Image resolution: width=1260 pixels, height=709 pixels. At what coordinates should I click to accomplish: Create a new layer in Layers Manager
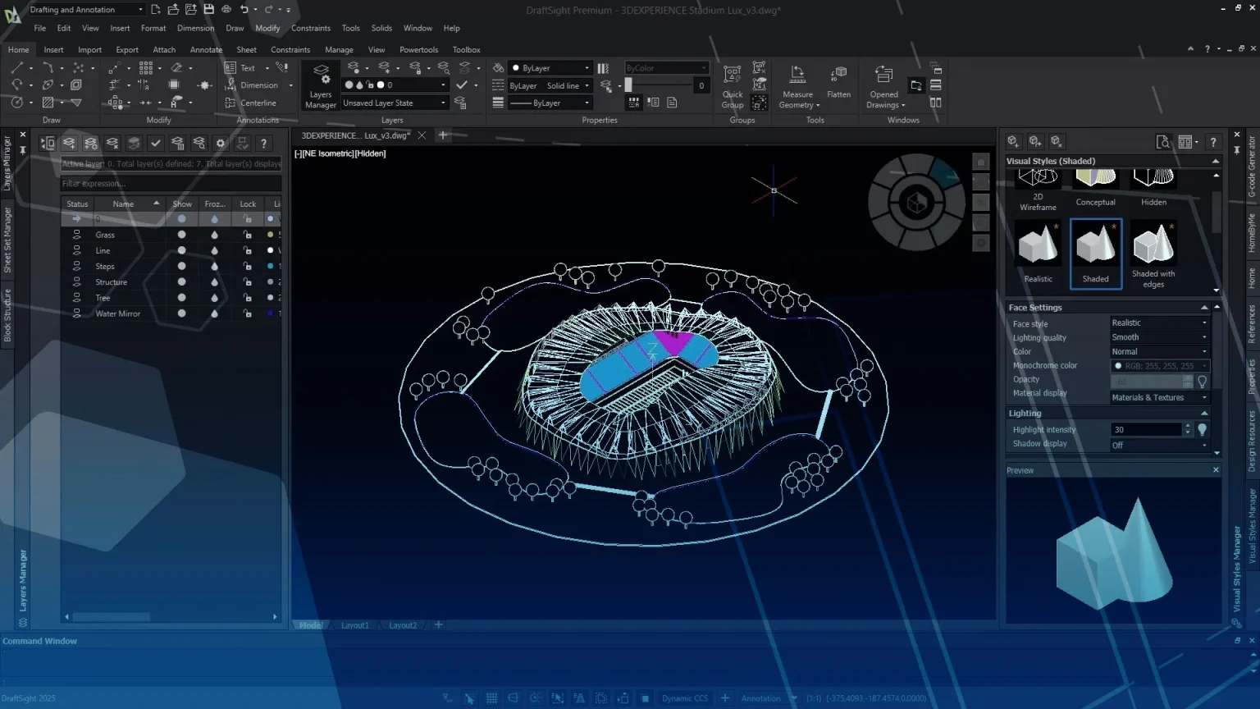pyautogui.click(x=69, y=143)
